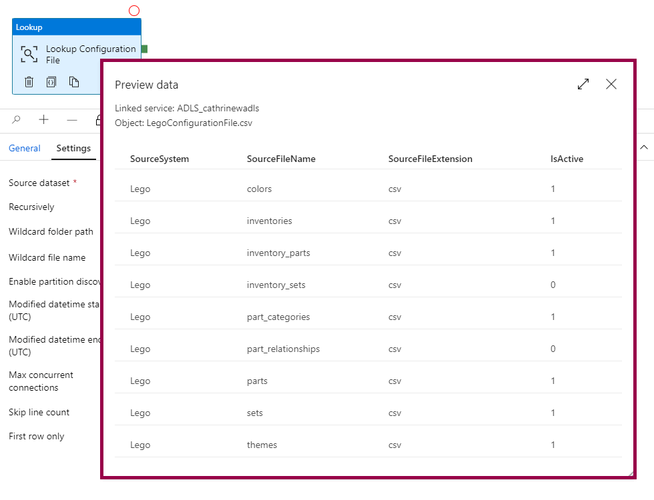Viewport: 654px width, 500px height.
Task: Close the Preview data dialog
Action: coord(611,84)
